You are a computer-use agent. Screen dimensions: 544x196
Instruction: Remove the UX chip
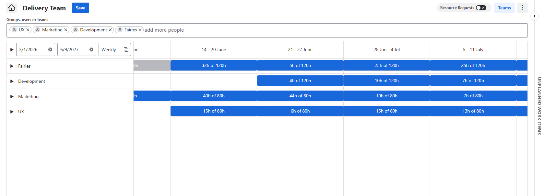(28, 30)
